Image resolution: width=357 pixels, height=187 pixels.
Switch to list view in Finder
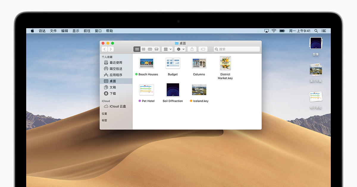(143, 49)
